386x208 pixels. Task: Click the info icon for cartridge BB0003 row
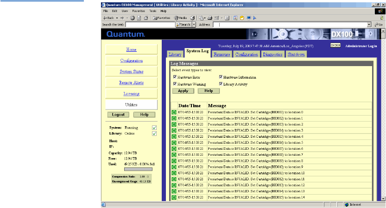pos(174,124)
